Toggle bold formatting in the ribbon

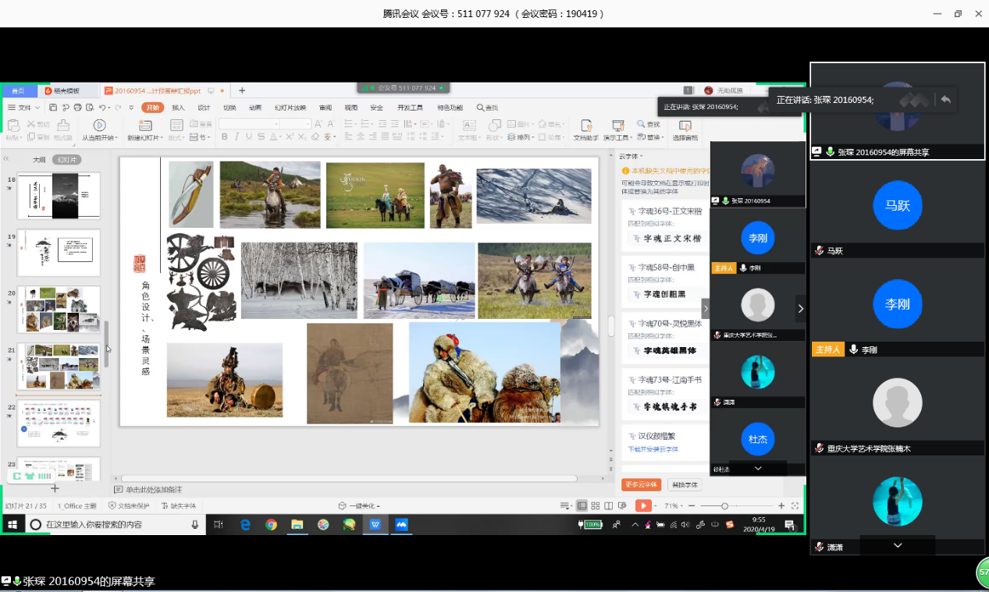[225, 137]
